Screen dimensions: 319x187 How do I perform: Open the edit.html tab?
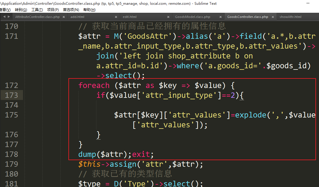click(130, 17)
